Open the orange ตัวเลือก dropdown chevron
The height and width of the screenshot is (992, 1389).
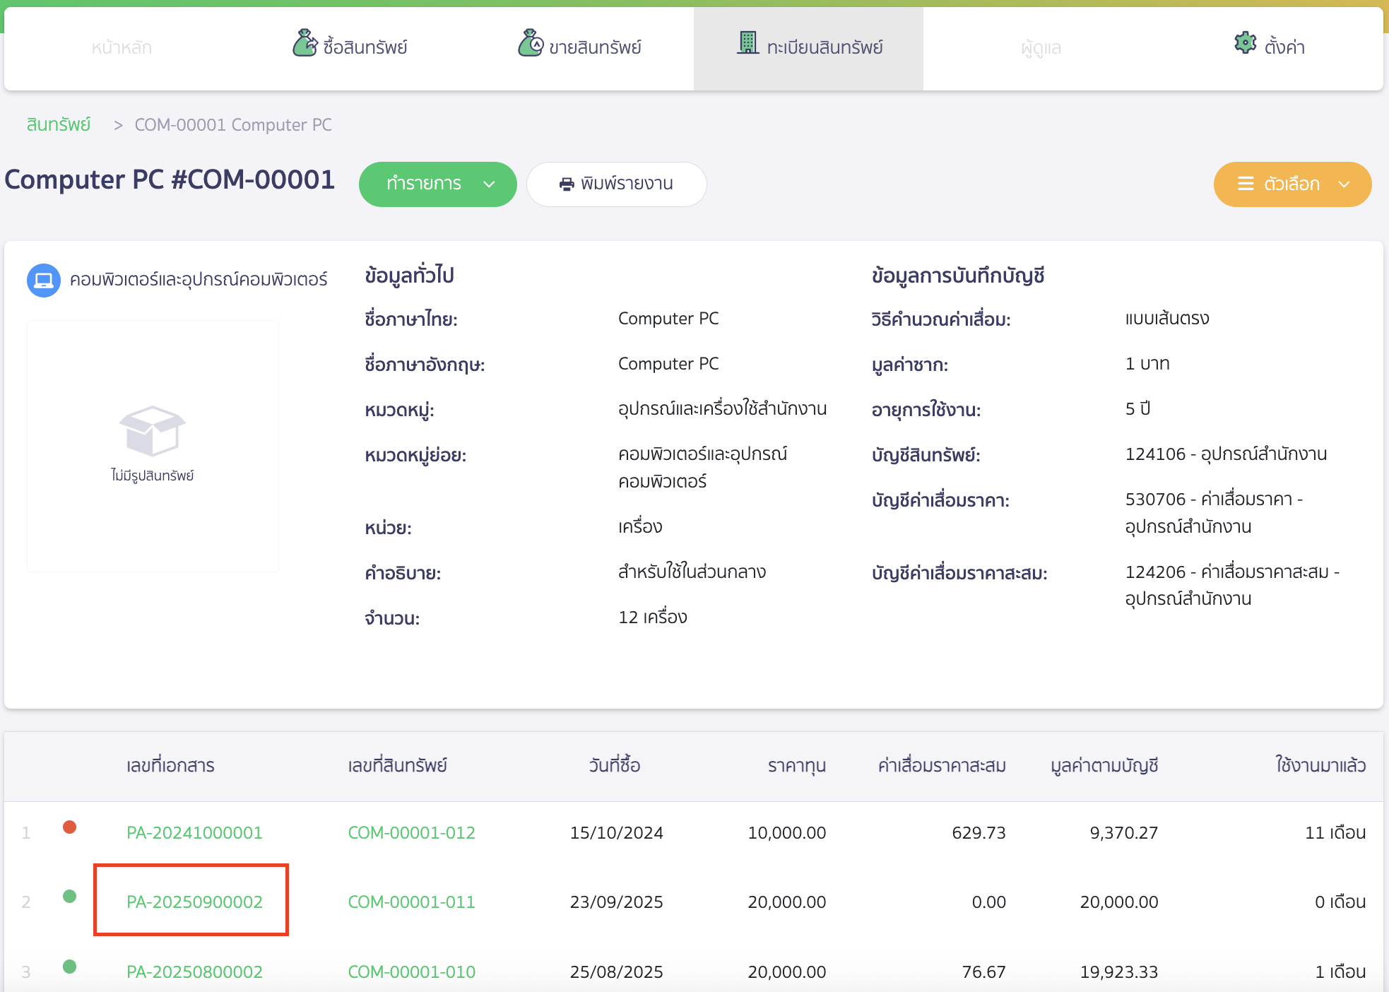point(1344,184)
